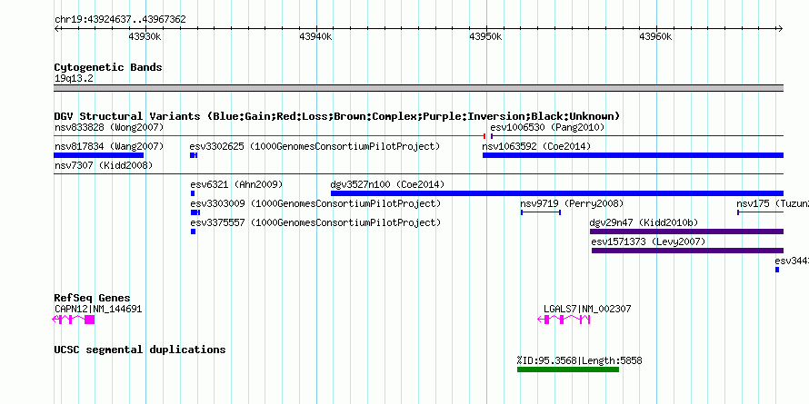Click the CAPN12 gene model glyph
This screenshot has width=809, height=404.
click(74, 320)
